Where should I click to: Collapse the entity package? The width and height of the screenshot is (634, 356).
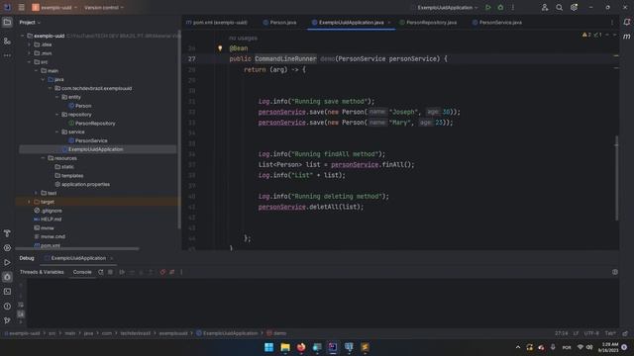click(57, 97)
